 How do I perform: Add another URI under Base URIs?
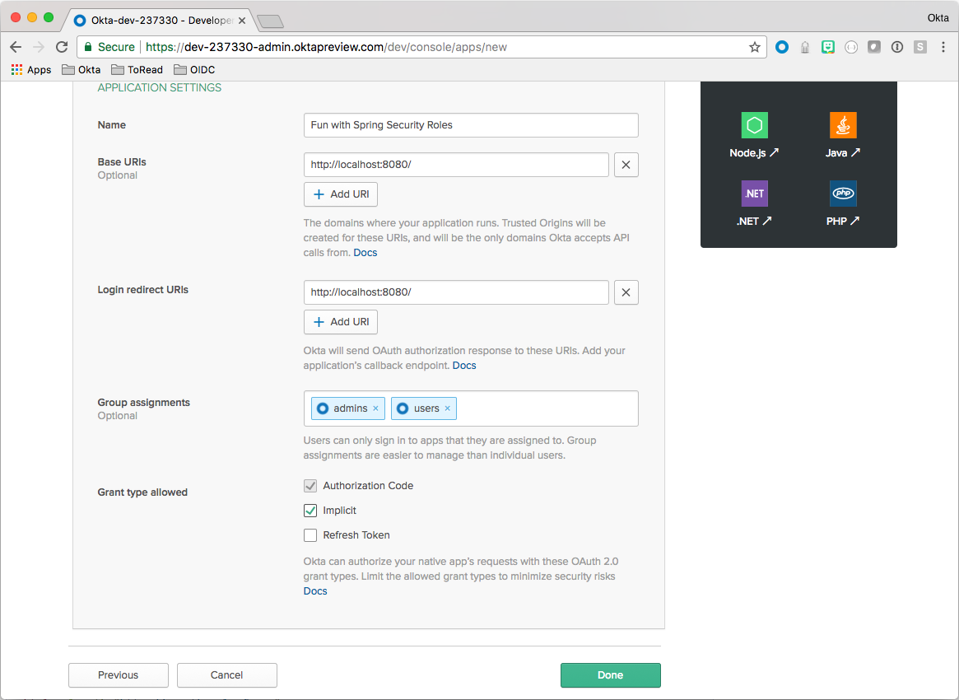tap(341, 194)
